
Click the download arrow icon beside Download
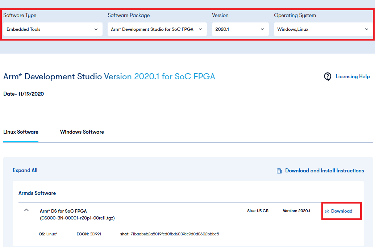[x=327, y=211]
